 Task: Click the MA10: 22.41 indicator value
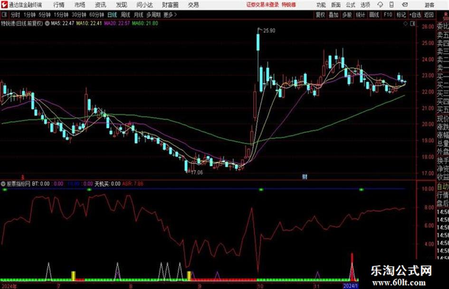click(89, 23)
